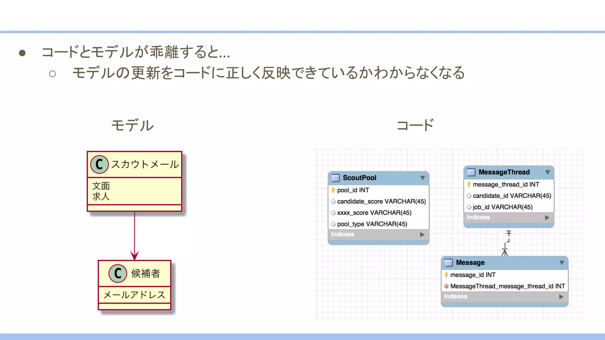605x340 pixels.
Task: Select the job_id VARCHAR(45) column row
Action: (x=502, y=207)
